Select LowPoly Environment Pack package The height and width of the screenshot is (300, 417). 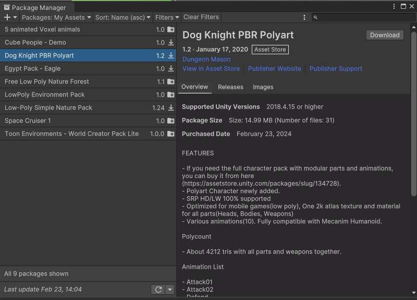(88, 94)
